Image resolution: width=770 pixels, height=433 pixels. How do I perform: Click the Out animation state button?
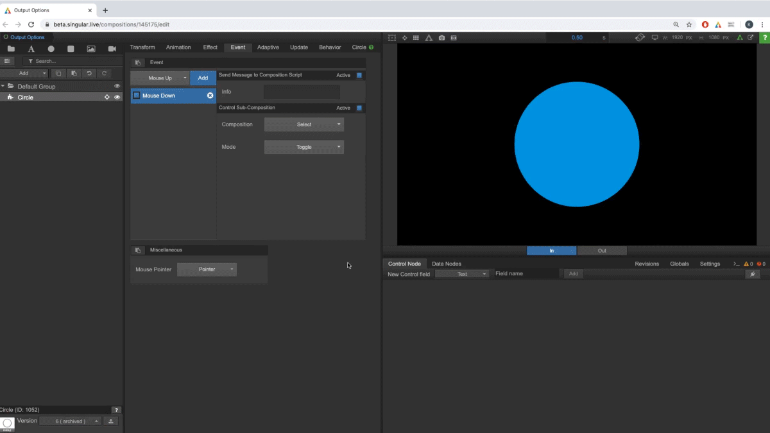tap(602, 251)
